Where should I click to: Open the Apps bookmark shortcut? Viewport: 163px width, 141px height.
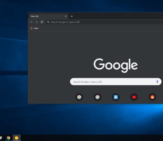(x=34, y=28)
